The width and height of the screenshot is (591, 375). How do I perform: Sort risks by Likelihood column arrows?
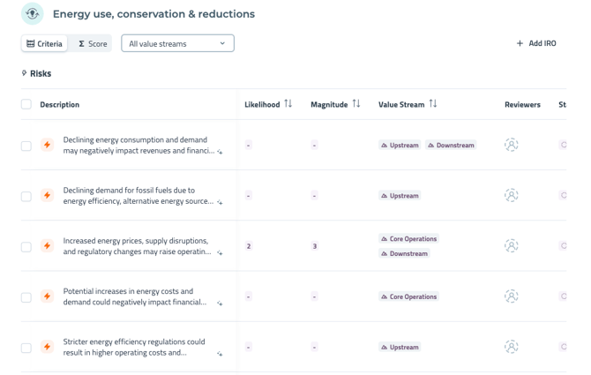point(288,104)
